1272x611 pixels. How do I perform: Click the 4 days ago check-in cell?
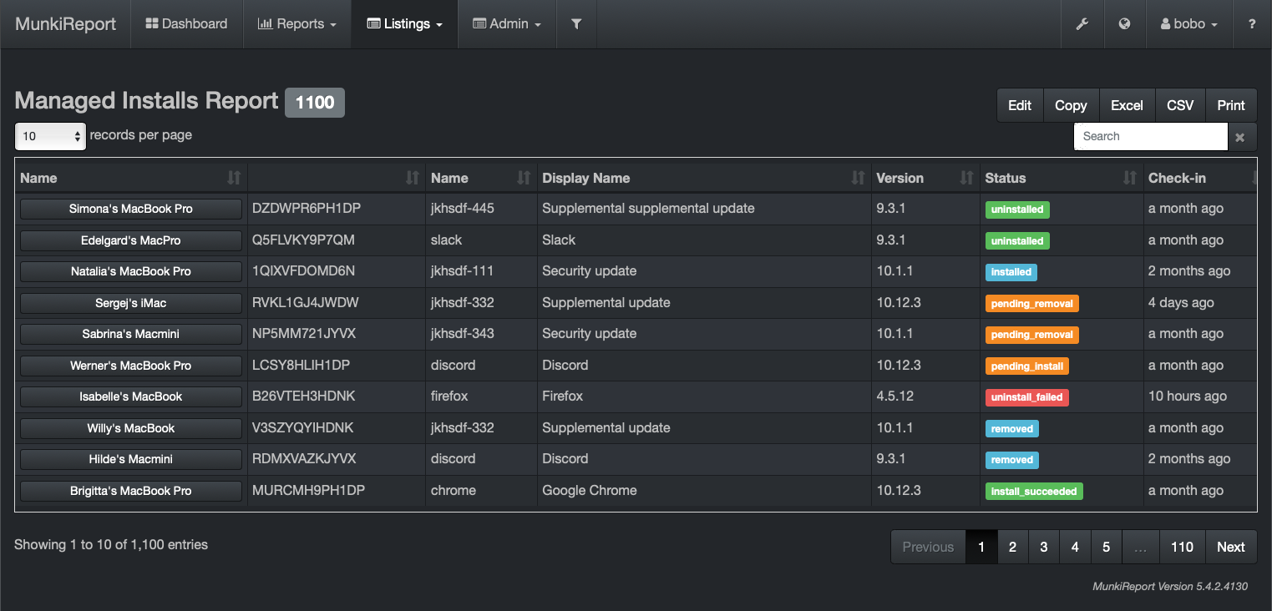point(1199,303)
